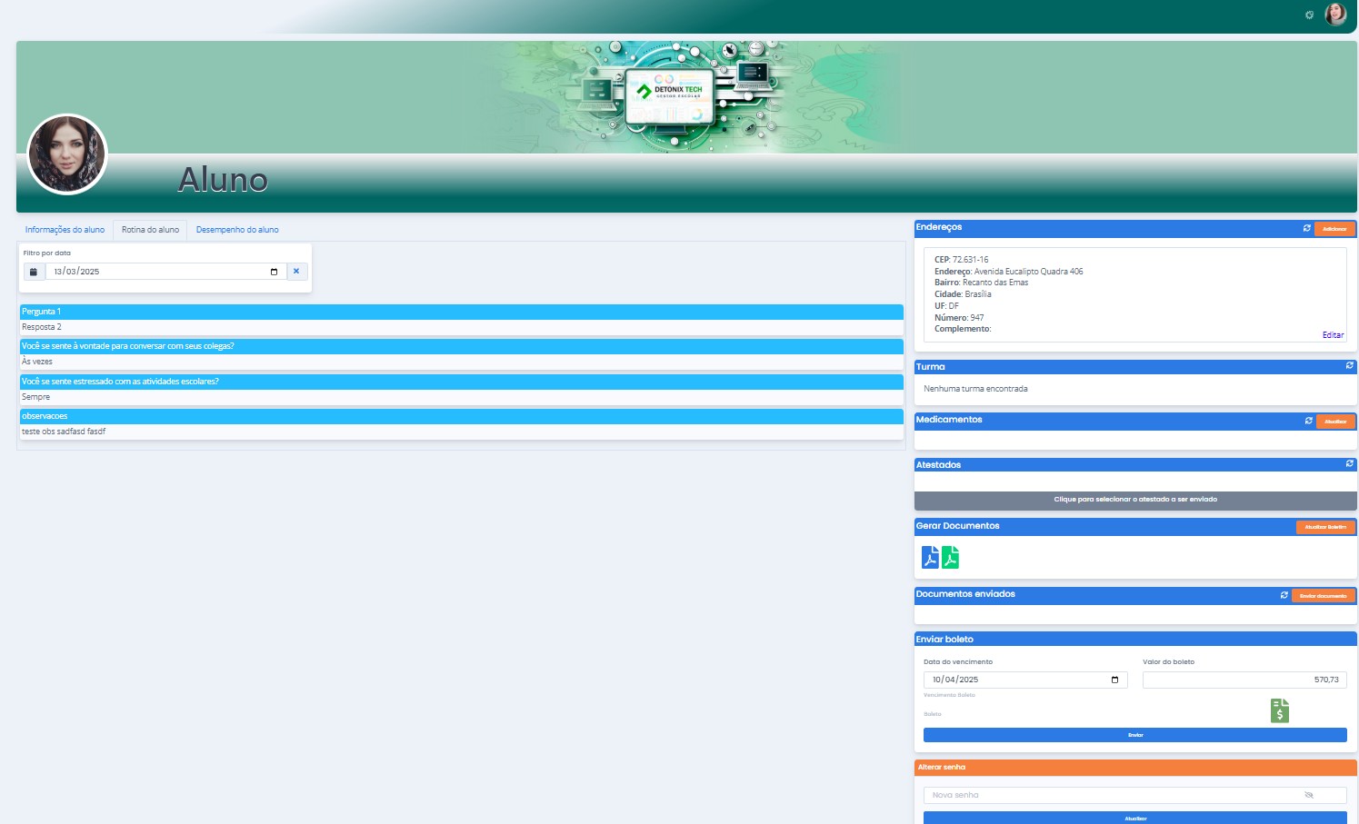Image resolution: width=1359 pixels, height=824 pixels.
Task: Open date picker in Filtro por data field
Action: pyautogui.click(x=274, y=272)
